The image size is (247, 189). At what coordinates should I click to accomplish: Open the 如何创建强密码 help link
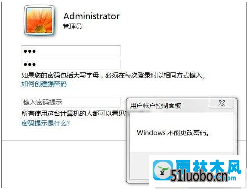coord(44,84)
